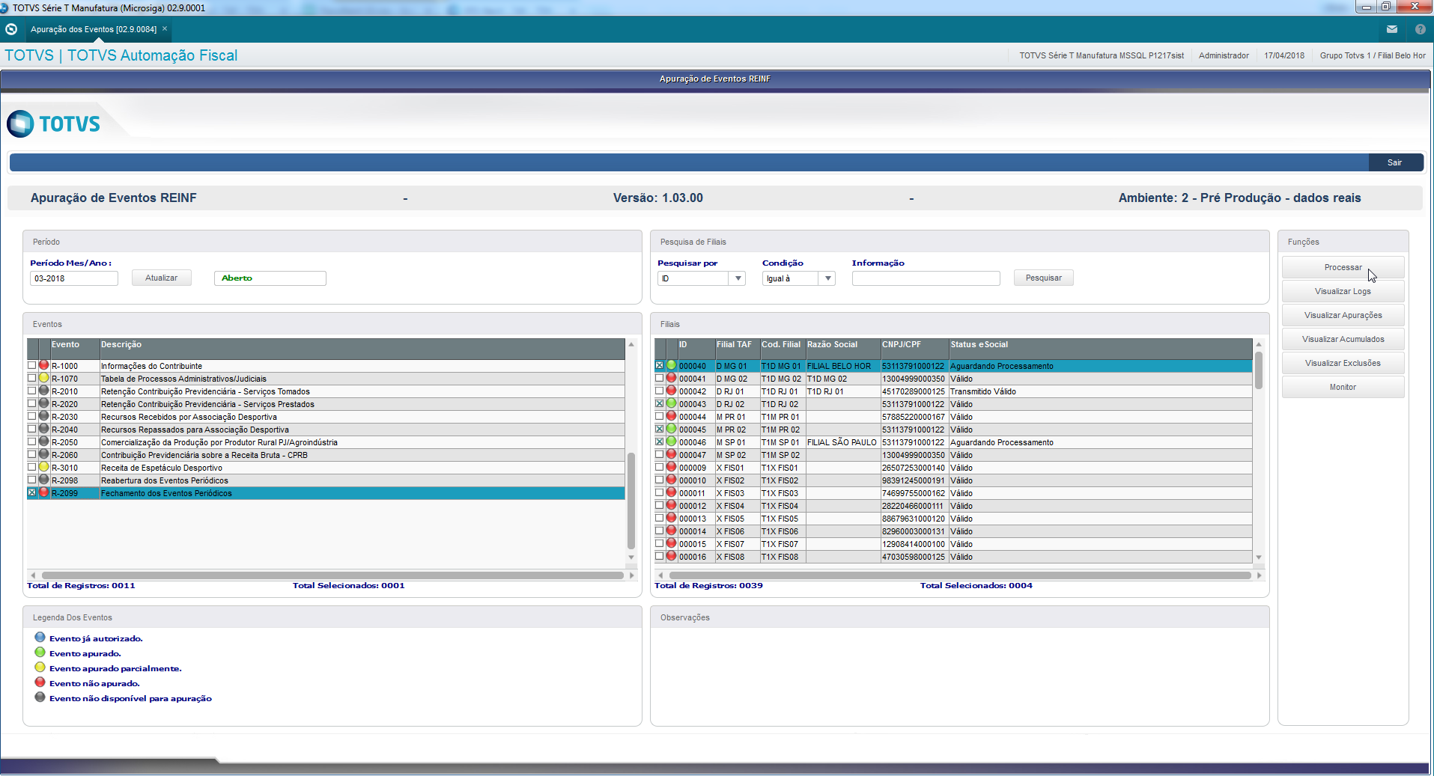The height and width of the screenshot is (776, 1434).
Task: Check filial 000041 checkbox
Action: (x=660, y=379)
